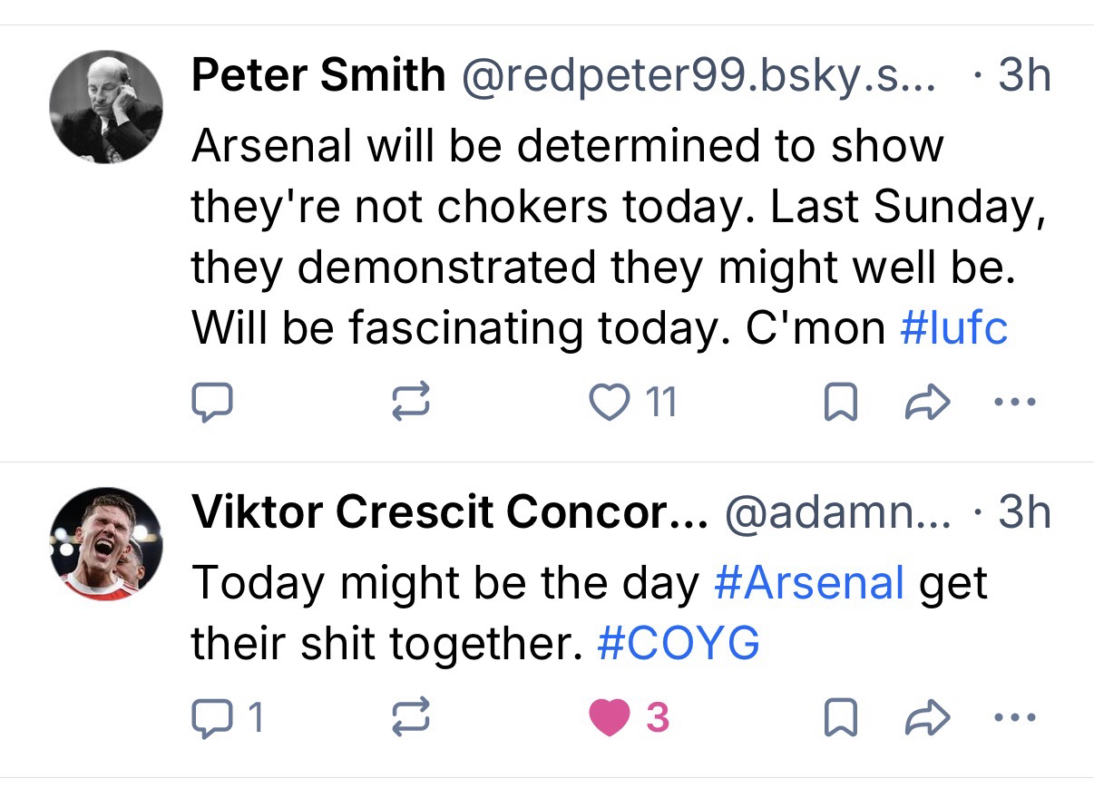The height and width of the screenshot is (788, 1094).
Task: Open Viktor Crescit Concor... profile name
Action: click(x=449, y=513)
